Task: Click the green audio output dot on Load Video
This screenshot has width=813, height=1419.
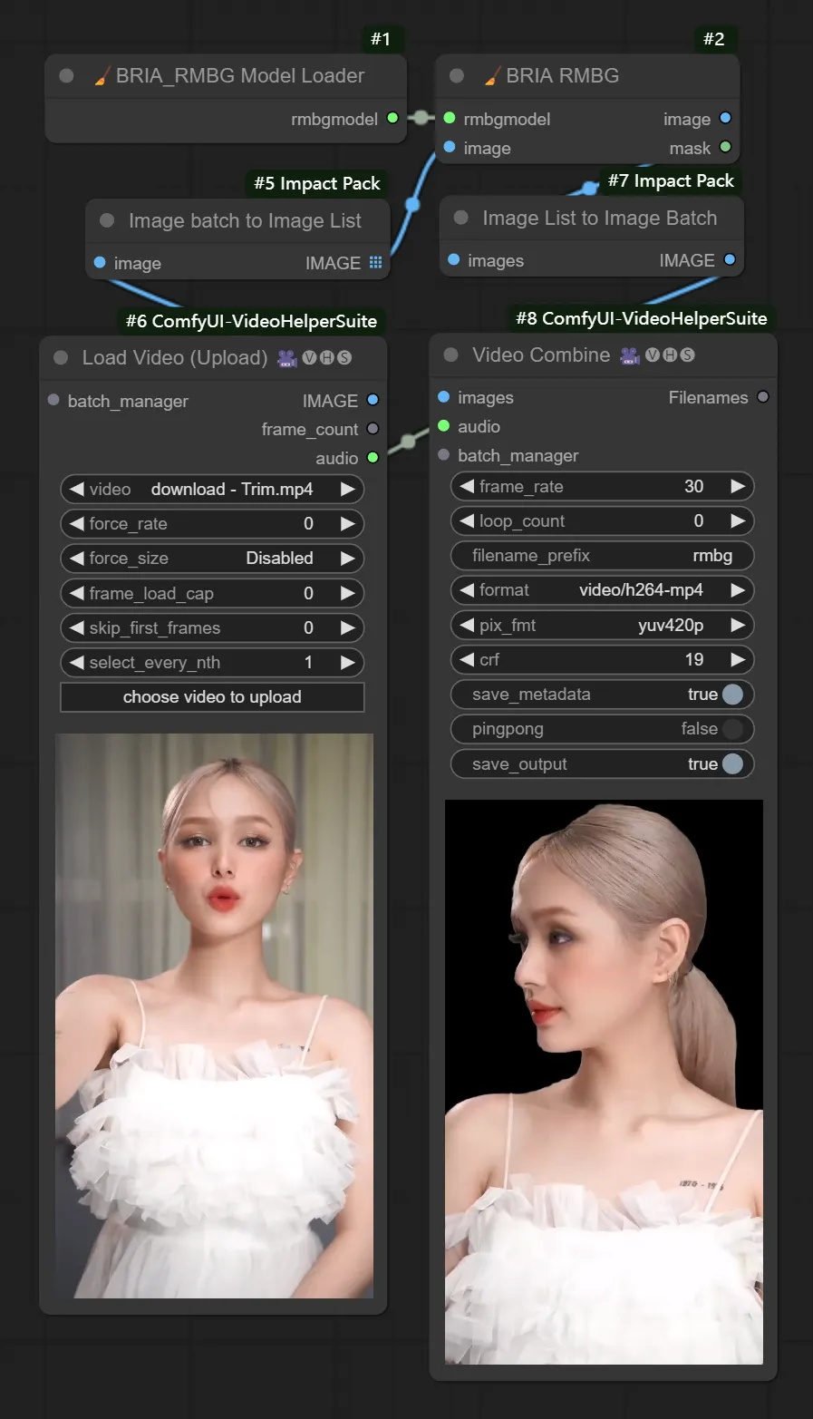Action: tap(372, 458)
